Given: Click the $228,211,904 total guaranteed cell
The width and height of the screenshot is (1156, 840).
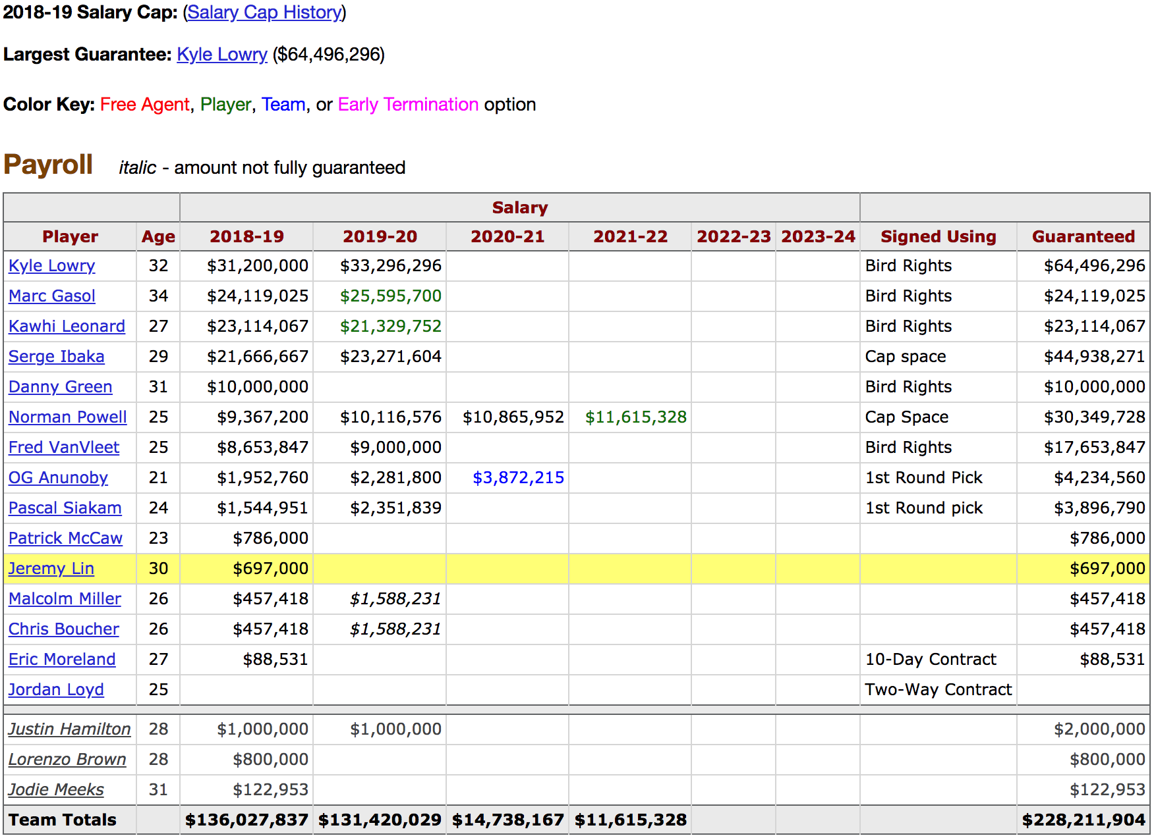Looking at the screenshot, I should tap(1084, 820).
